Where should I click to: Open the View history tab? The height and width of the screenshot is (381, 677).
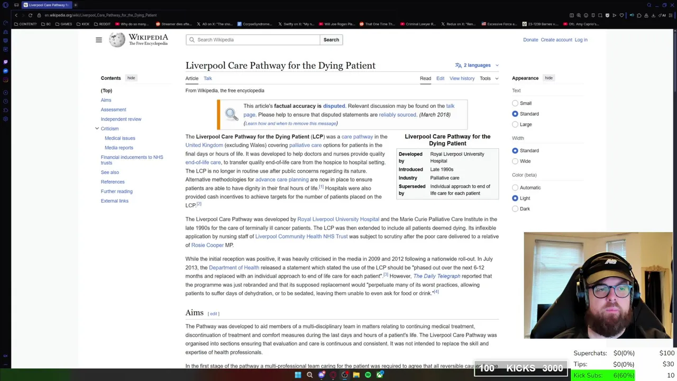tap(462, 78)
